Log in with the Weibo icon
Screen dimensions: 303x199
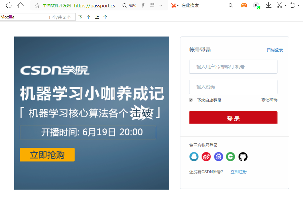tap(206, 156)
